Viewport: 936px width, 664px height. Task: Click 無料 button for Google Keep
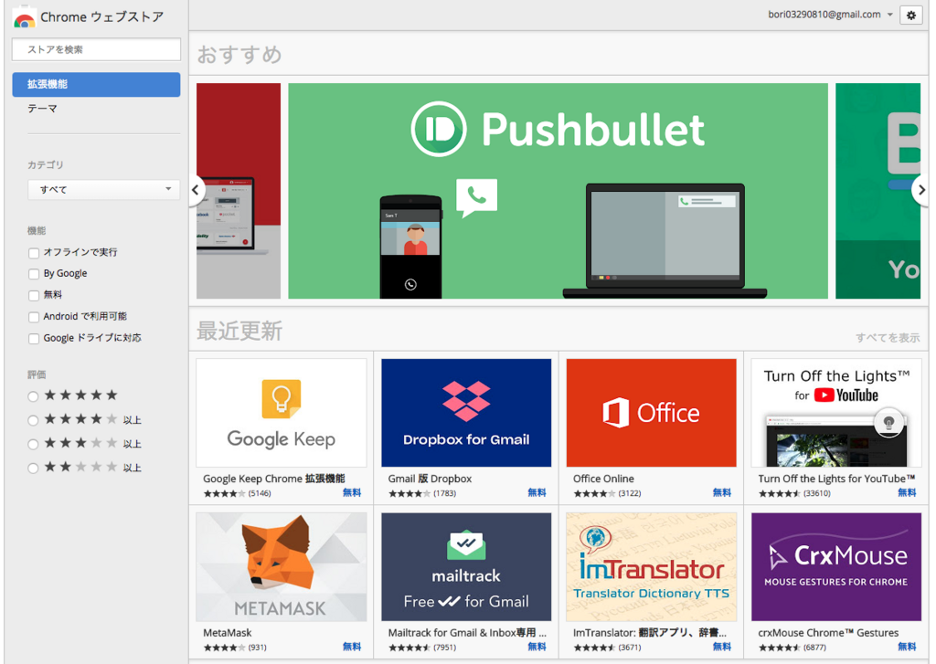click(352, 493)
